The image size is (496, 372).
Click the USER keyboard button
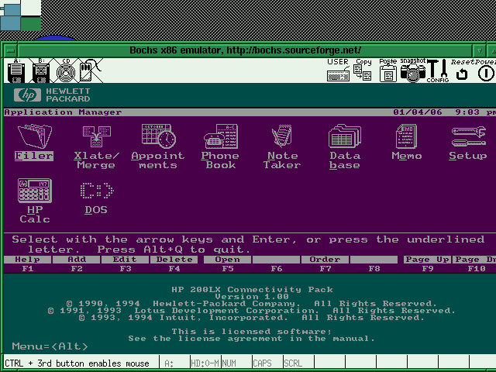pos(338,71)
